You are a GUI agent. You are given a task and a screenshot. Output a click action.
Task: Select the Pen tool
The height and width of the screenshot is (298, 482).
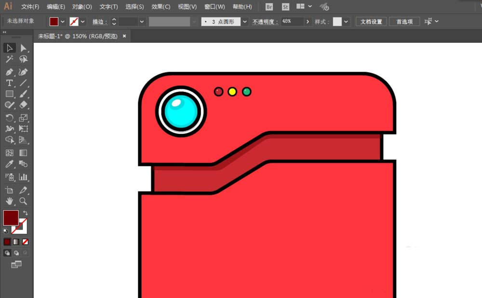click(10, 72)
